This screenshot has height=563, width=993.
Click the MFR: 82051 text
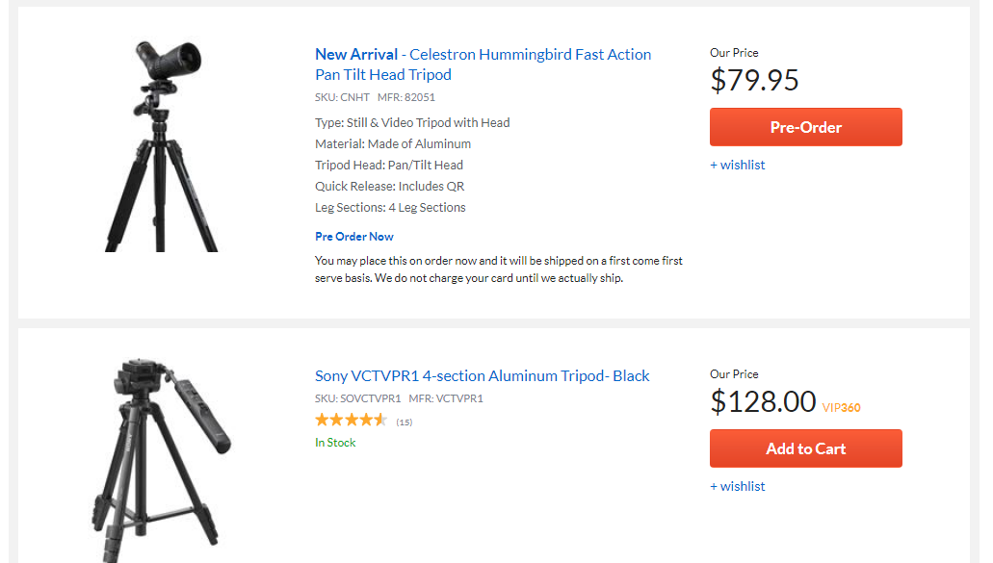click(406, 97)
